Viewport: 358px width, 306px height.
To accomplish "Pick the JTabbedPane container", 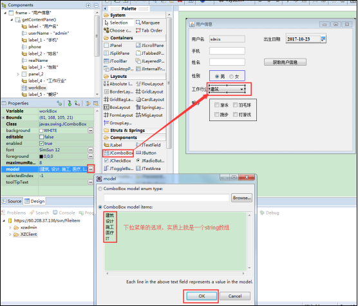I will 150,53.
